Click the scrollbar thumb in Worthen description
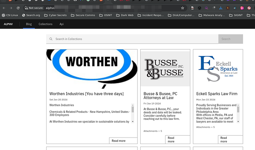255x150 pixels. coord(133,109)
